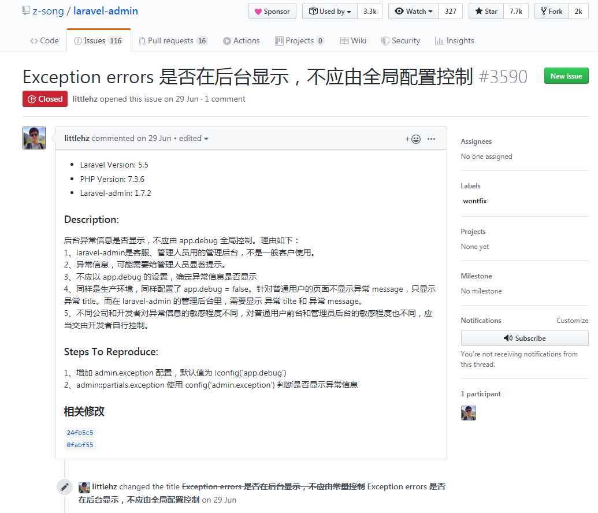
Task: Switch to the Security tab
Action: click(x=400, y=40)
